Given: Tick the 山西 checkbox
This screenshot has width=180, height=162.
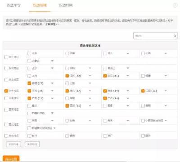Looking at the screenshot, I should click(x=143, y=54).
